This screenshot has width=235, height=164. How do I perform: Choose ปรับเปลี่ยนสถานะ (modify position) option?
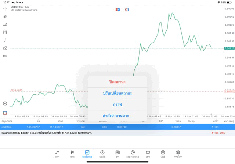click(x=117, y=93)
